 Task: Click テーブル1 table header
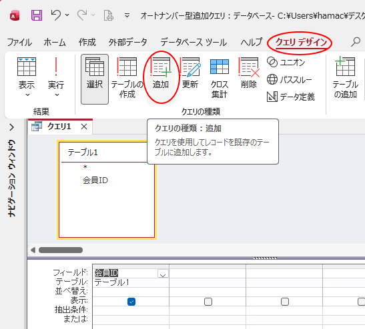(x=83, y=153)
